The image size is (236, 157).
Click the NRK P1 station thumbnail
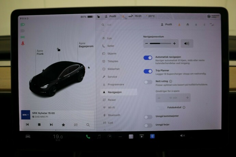(x=26, y=115)
